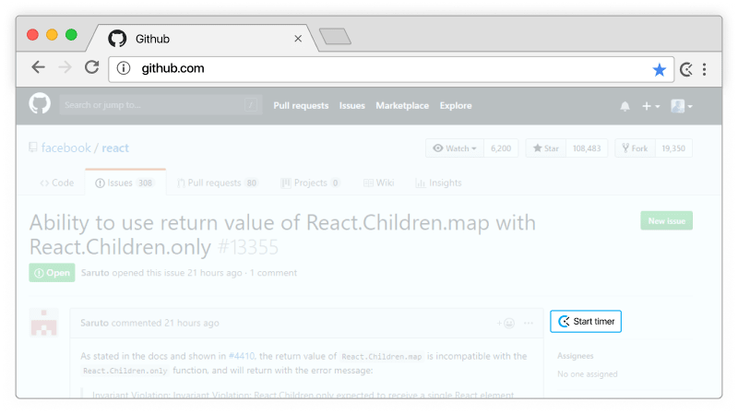Open the site info icon in address bar
738x414 pixels.
point(124,68)
